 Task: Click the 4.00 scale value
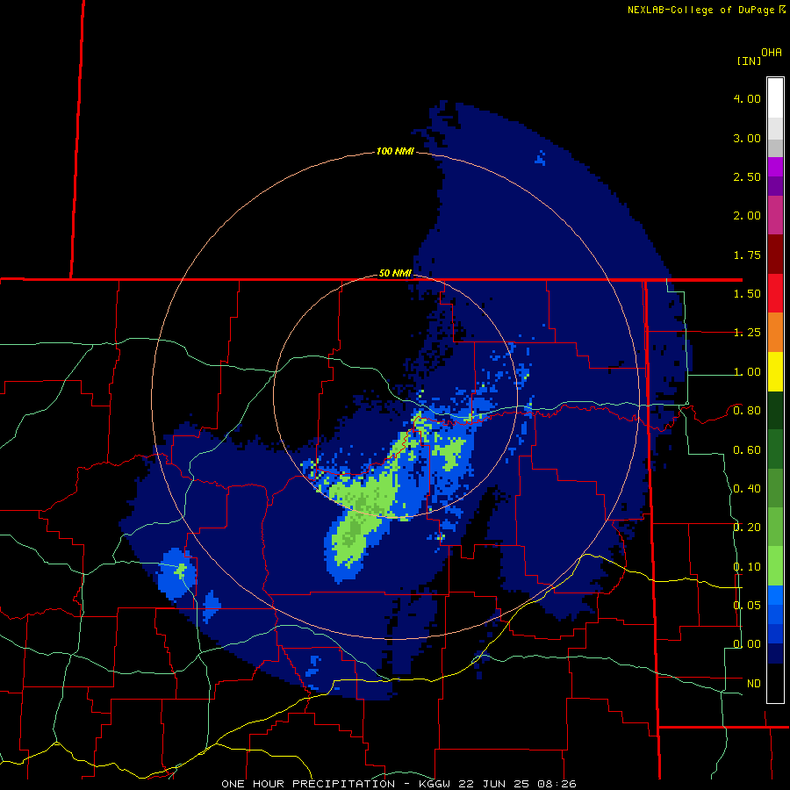pyautogui.click(x=747, y=98)
